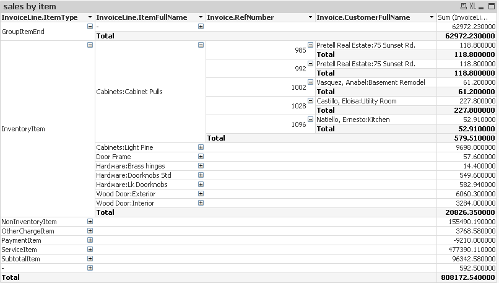Screen dimensions: 499x283
Task: Collapse invoice 985 row
Action: [310, 45]
